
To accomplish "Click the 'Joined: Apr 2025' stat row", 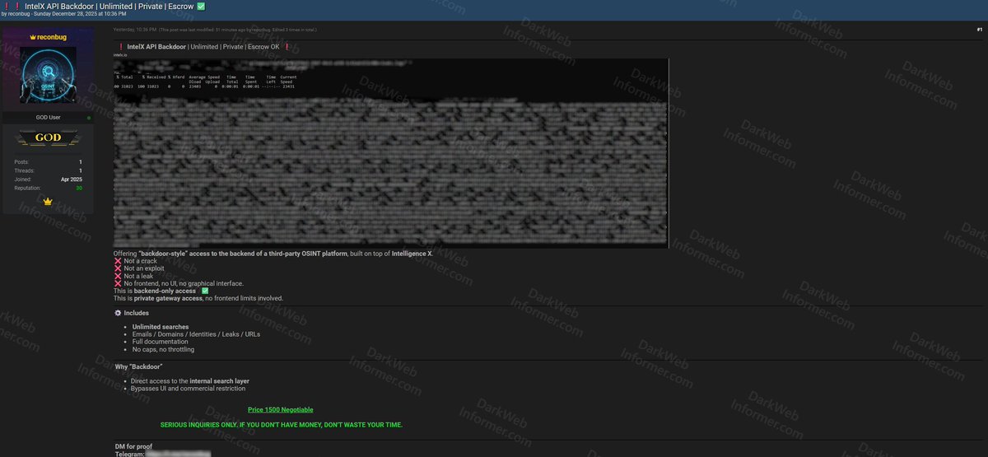I will click(x=48, y=180).
